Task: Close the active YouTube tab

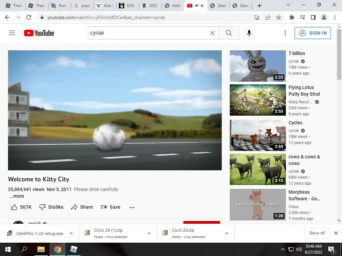Action: pos(202,6)
